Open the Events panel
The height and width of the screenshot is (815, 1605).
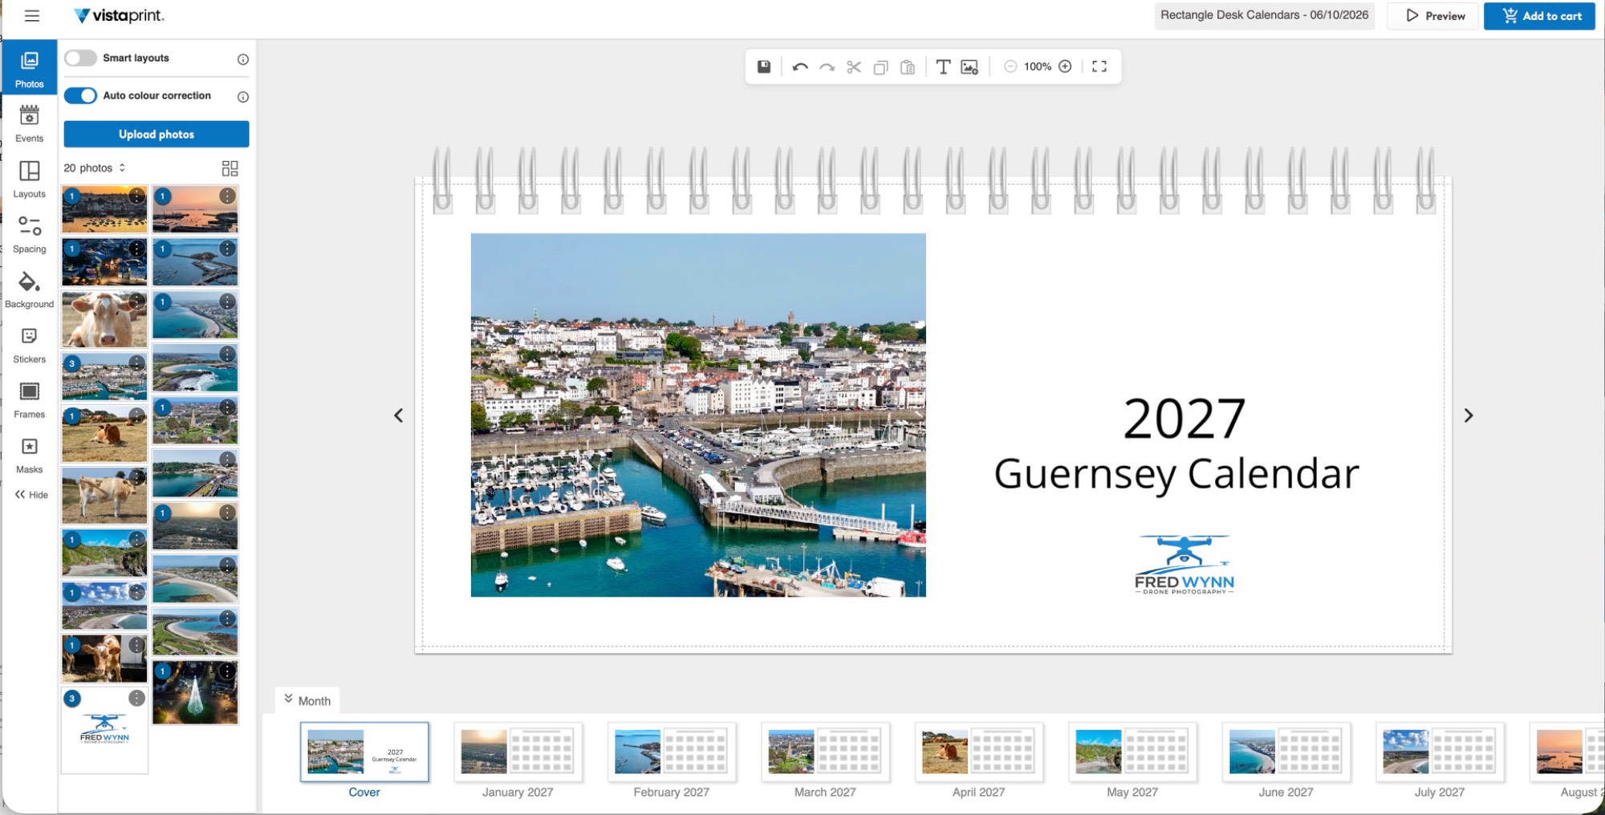(29, 124)
